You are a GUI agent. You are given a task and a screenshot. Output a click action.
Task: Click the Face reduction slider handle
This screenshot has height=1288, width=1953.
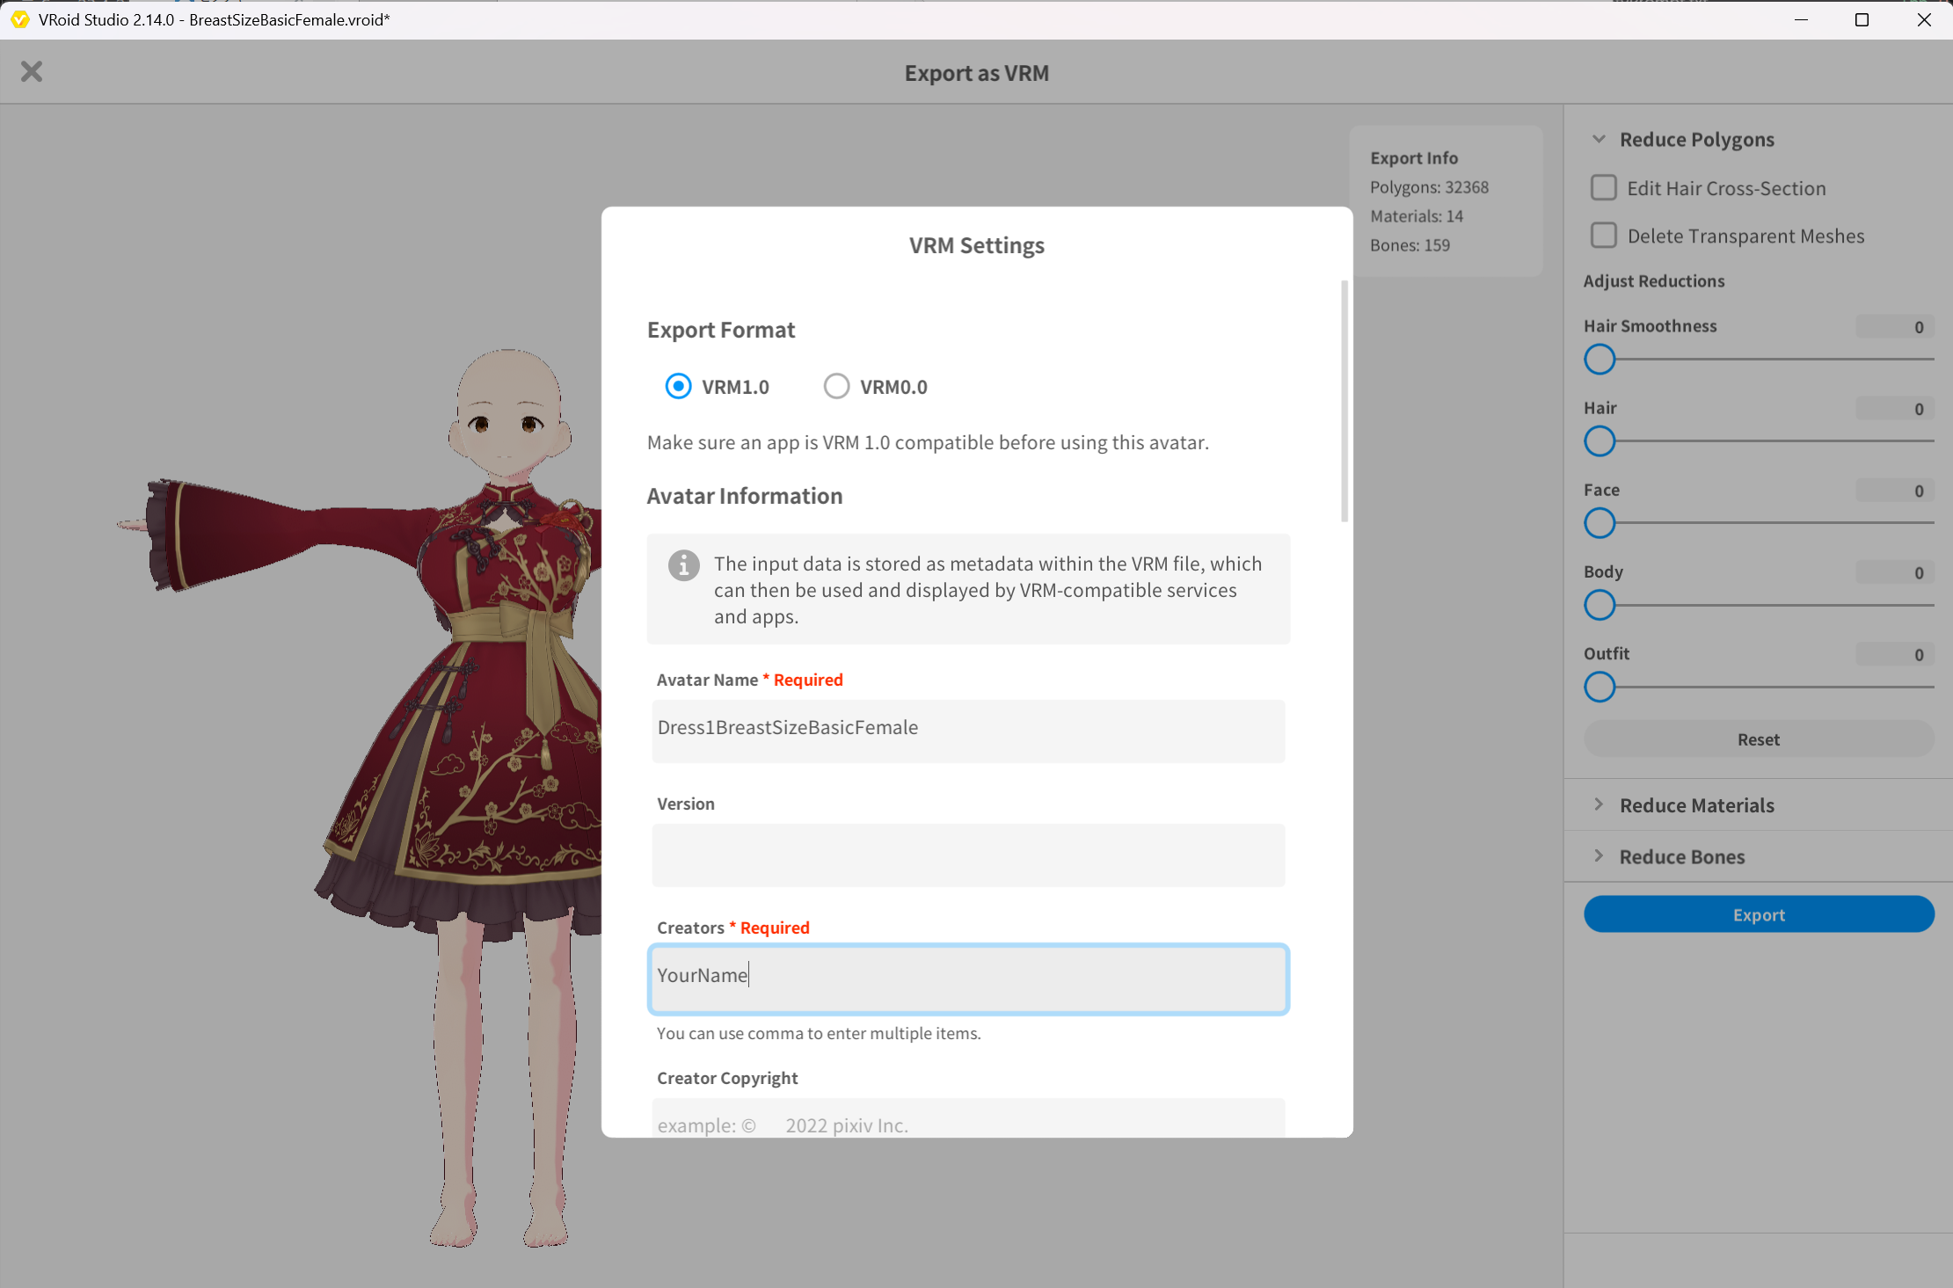tap(1600, 523)
